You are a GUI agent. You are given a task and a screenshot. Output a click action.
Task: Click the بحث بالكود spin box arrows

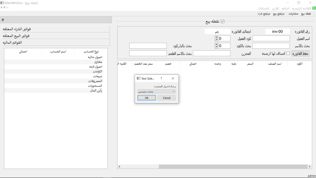click(217, 46)
